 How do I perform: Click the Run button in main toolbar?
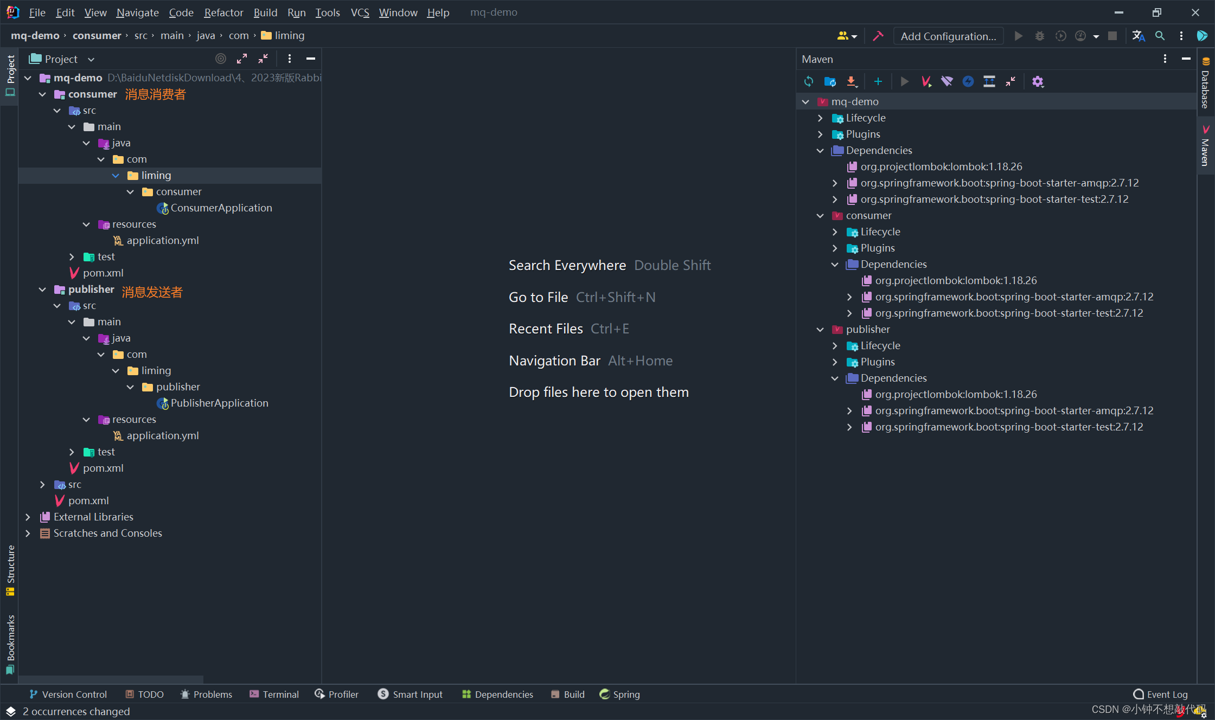(x=1018, y=36)
